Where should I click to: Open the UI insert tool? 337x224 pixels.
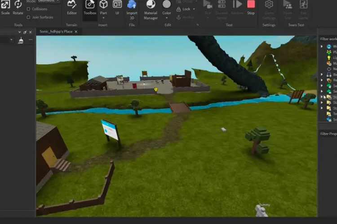coord(117,8)
